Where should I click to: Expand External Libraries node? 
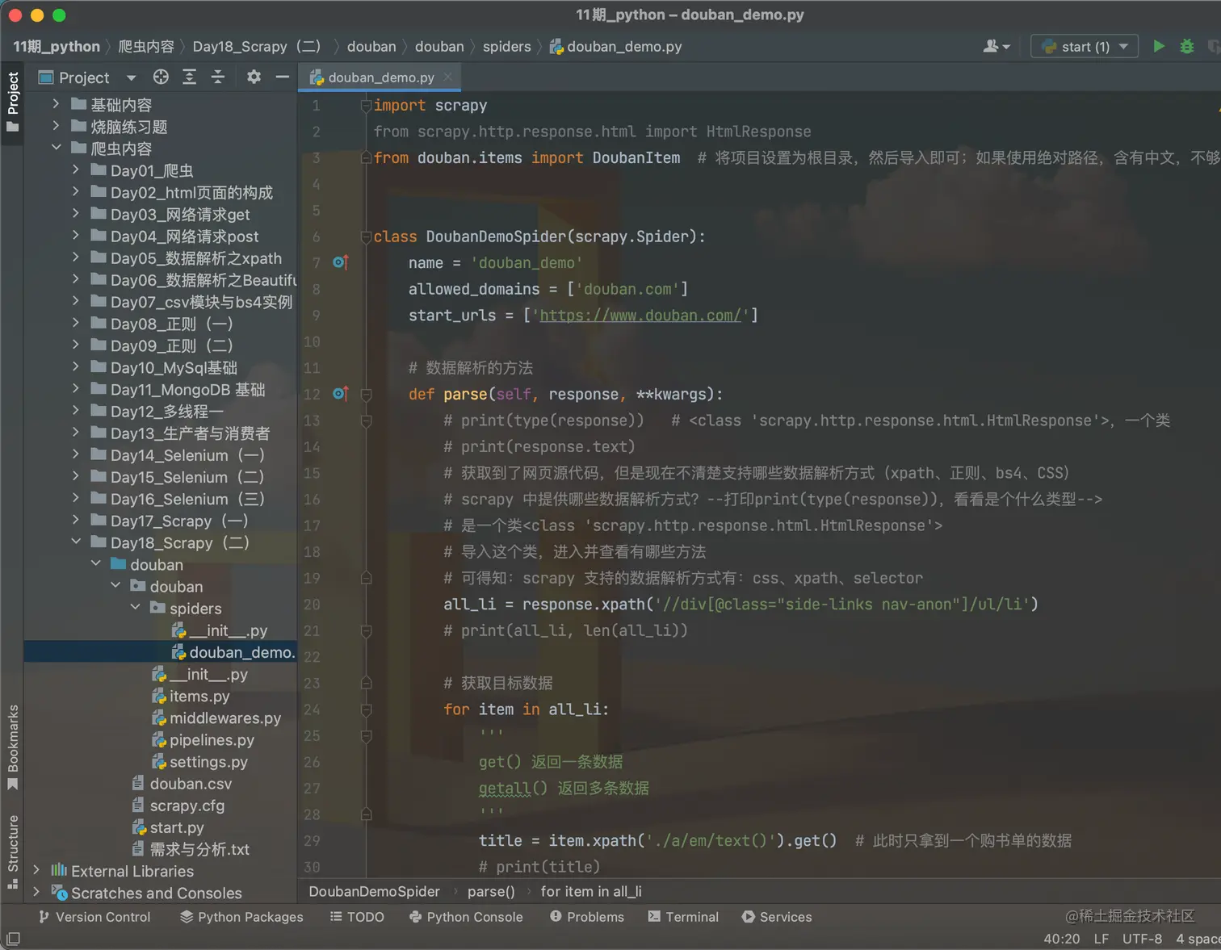click(36, 870)
